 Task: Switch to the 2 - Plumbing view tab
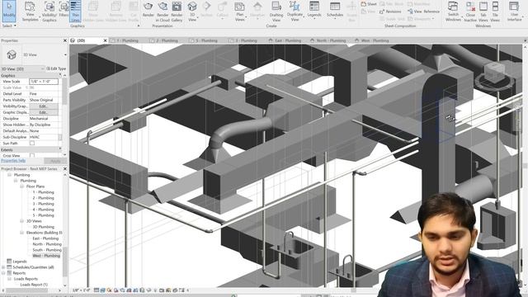(x=167, y=40)
